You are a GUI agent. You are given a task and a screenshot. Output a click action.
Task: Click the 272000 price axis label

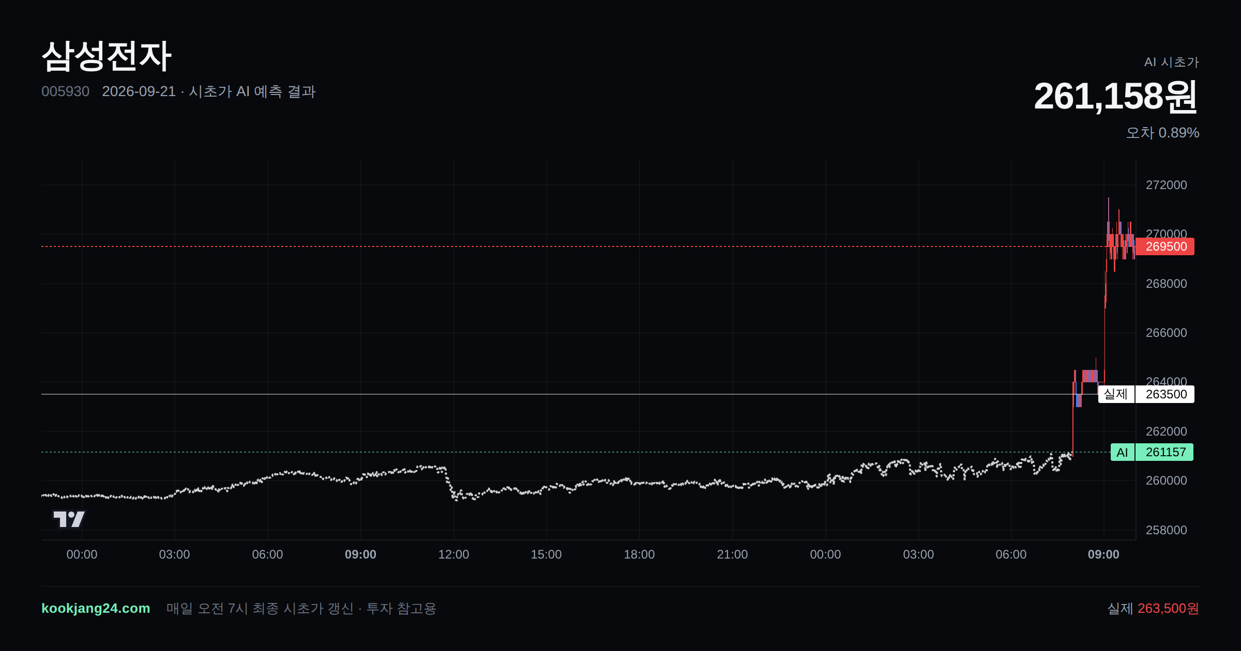(x=1166, y=185)
